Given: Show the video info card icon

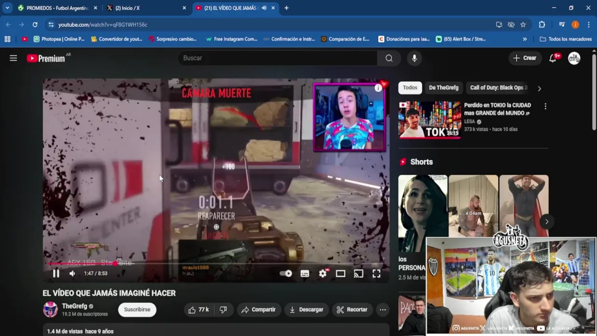Looking at the screenshot, I should pyautogui.click(x=378, y=88).
